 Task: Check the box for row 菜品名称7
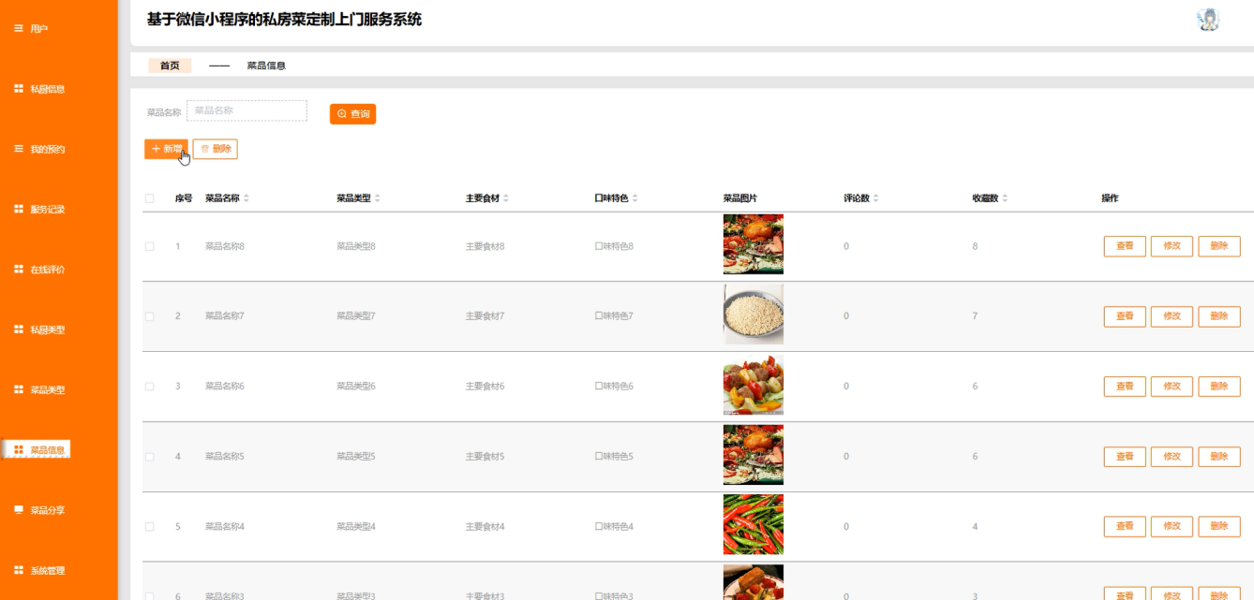(149, 316)
